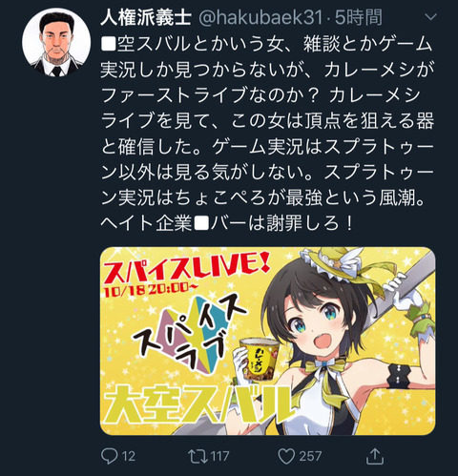Image resolution: width=458 pixels, height=476 pixels.
Task: View the 12 replies count
Action: coord(129,456)
